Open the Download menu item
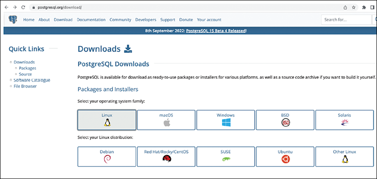The height and width of the screenshot is (179, 377). tap(63, 20)
